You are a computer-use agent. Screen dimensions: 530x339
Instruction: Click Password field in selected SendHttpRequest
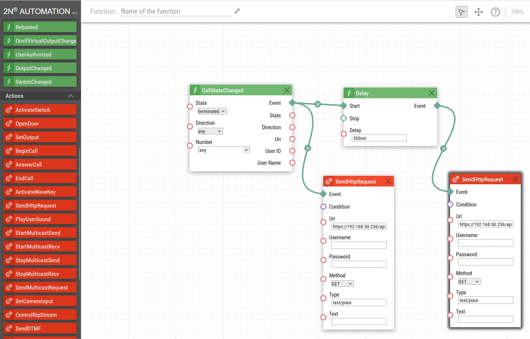(x=486, y=262)
